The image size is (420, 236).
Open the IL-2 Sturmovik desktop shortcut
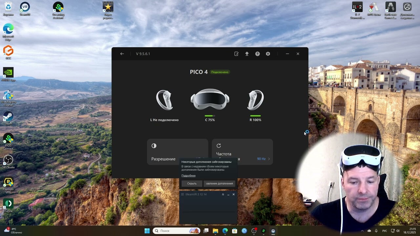click(x=357, y=10)
